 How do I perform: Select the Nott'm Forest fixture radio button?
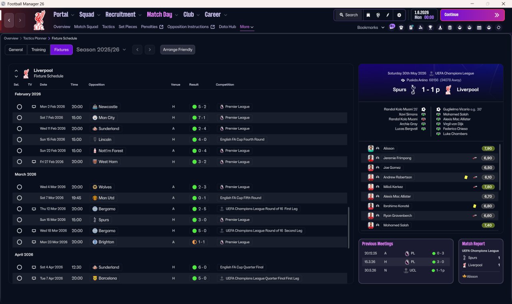pos(19,151)
